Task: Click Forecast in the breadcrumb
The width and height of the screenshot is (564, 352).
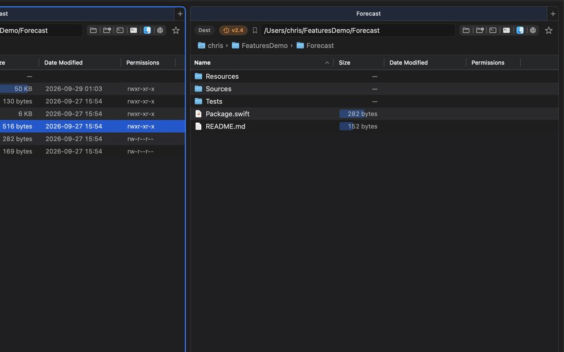Action: [315, 46]
